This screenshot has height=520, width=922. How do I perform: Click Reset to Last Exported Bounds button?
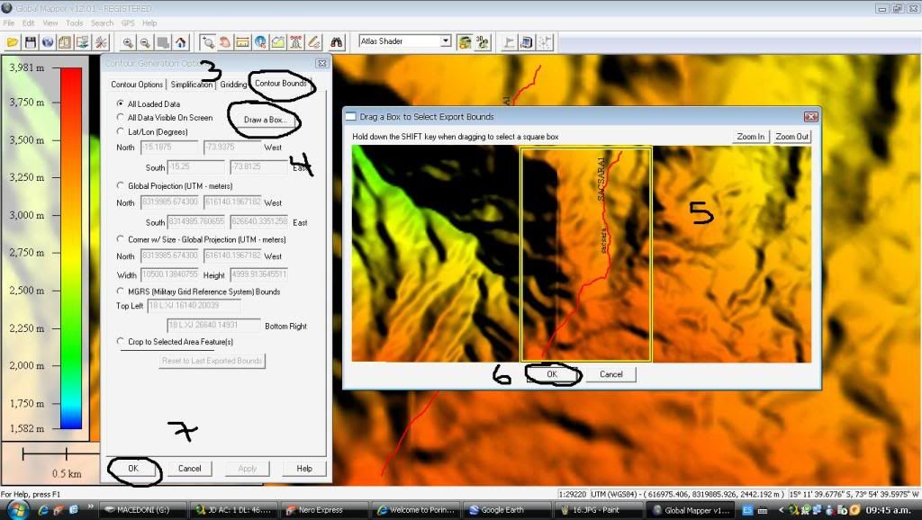(212, 361)
